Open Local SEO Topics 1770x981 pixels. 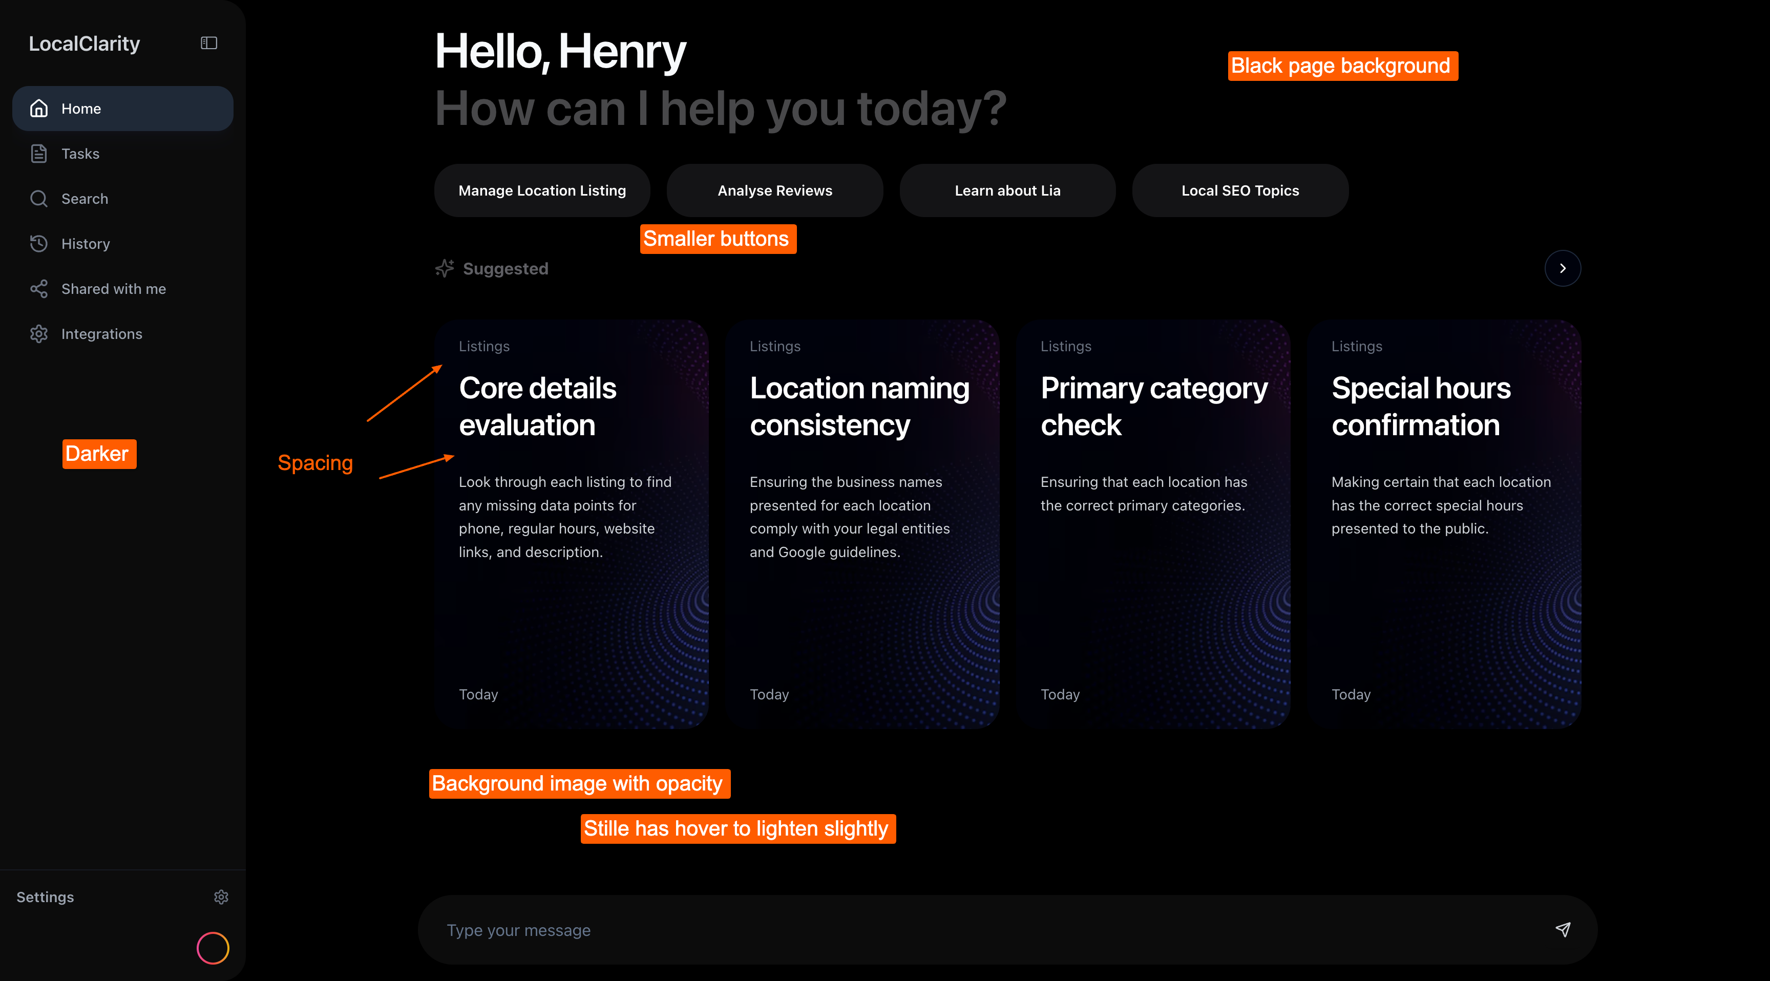(1239, 190)
